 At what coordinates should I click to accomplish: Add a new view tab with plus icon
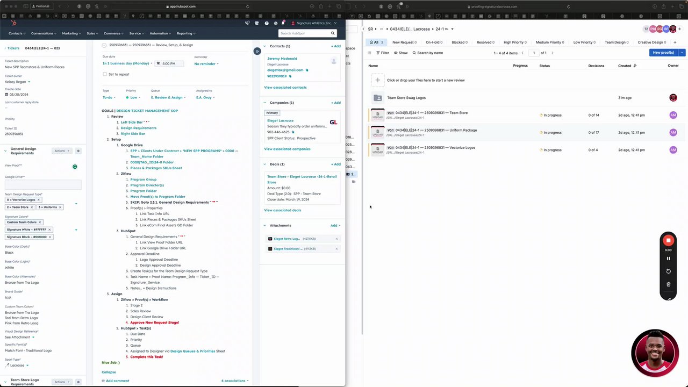[675, 42]
